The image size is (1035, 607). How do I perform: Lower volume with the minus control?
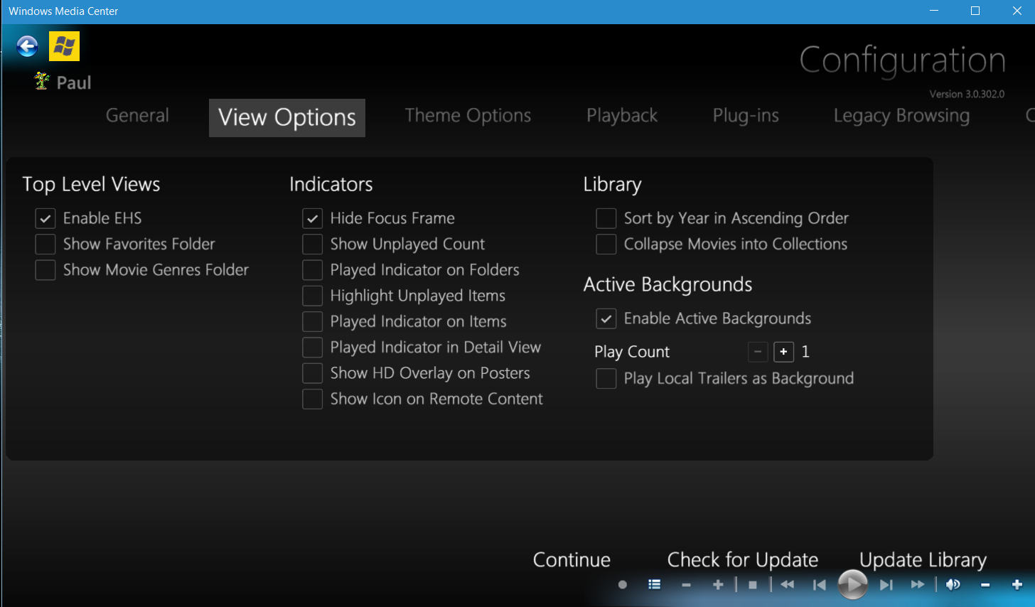tap(985, 584)
